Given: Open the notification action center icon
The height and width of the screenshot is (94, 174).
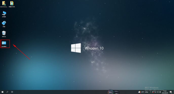Looking at the screenshot, I should (171, 92).
